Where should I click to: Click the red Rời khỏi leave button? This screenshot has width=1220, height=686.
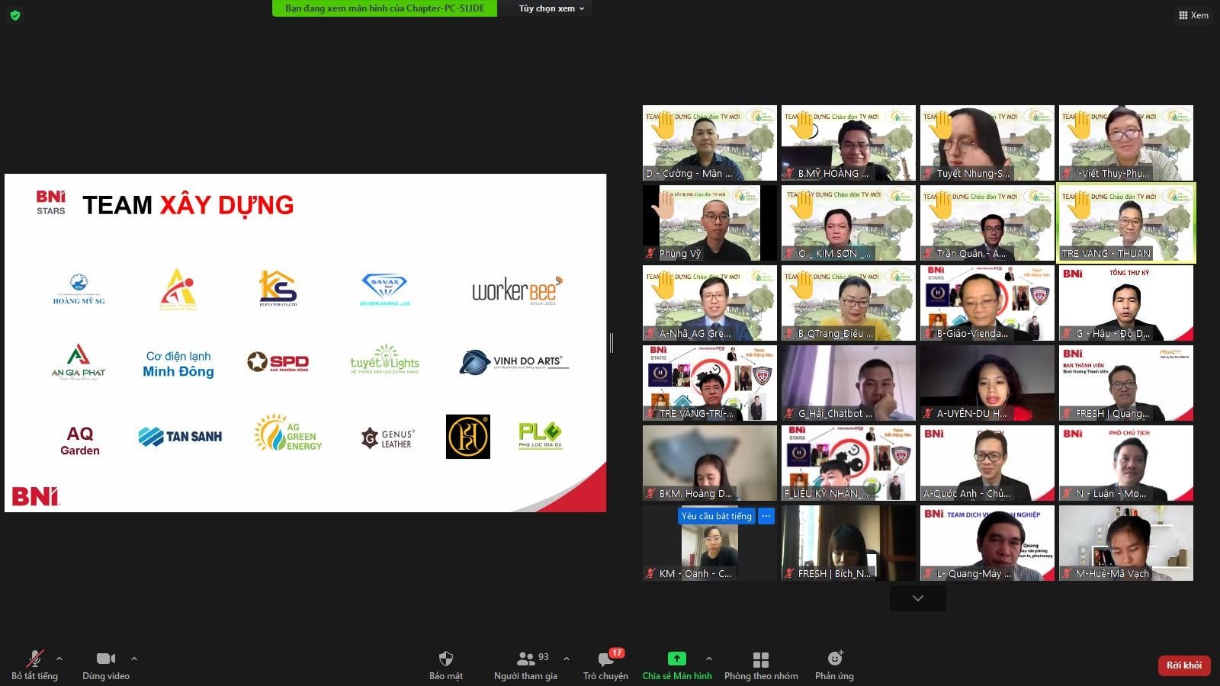pos(1183,665)
